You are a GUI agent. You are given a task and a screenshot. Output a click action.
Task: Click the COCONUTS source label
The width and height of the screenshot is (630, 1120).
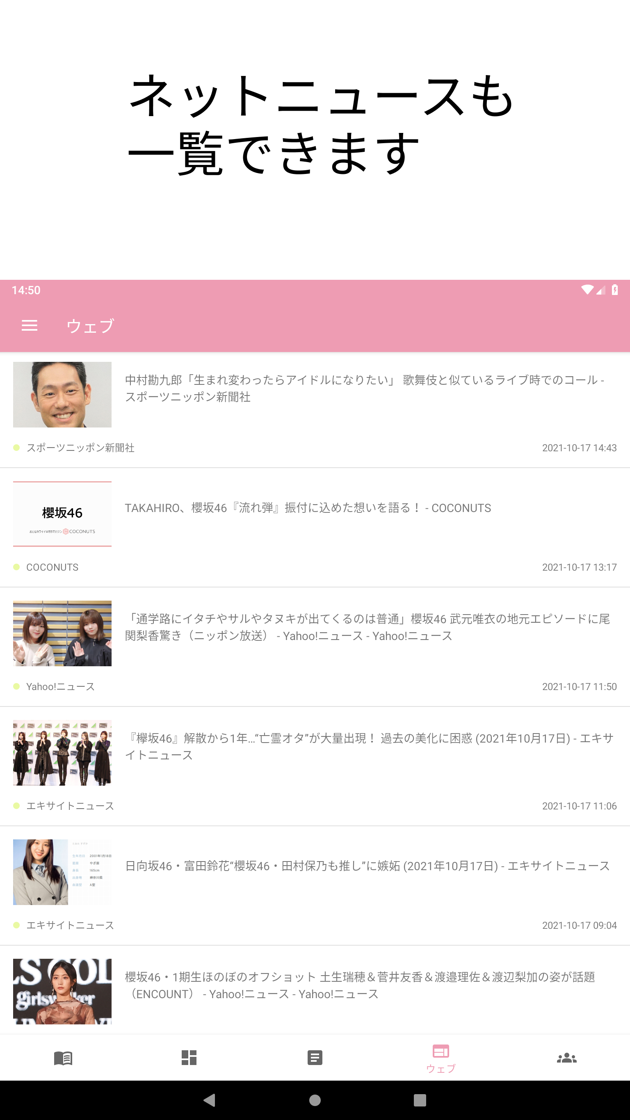52,567
